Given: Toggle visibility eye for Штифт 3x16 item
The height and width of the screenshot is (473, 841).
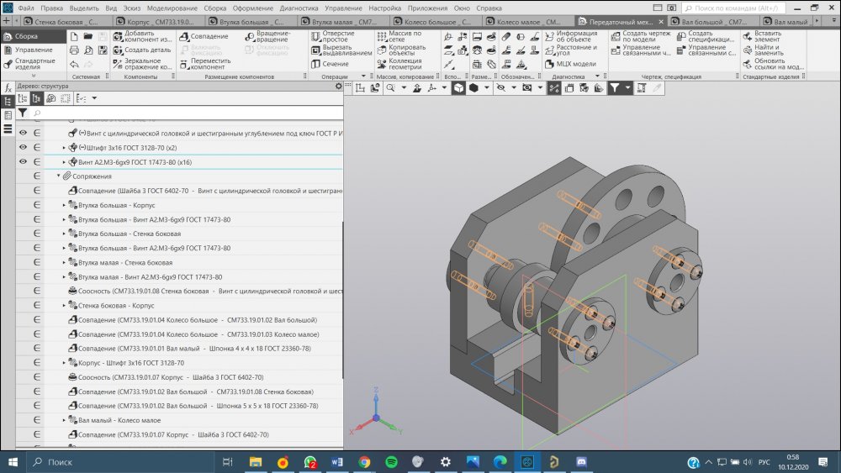Looking at the screenshot, I should click(x=24, y=148).
